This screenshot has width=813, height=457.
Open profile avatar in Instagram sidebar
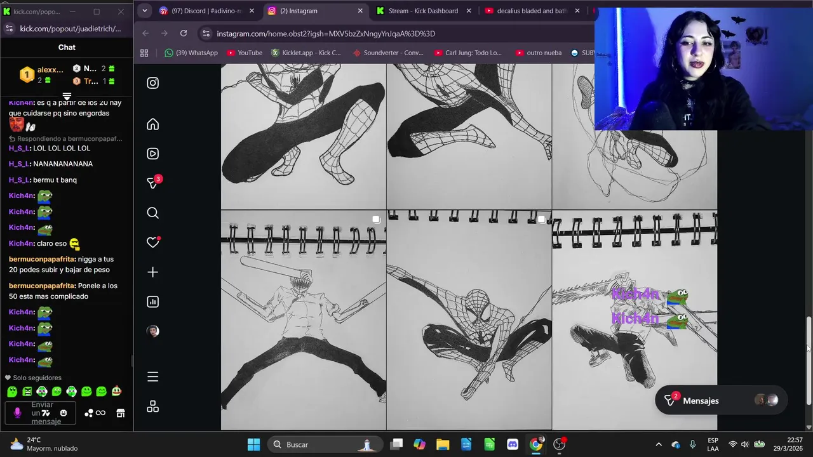(152, 331)
